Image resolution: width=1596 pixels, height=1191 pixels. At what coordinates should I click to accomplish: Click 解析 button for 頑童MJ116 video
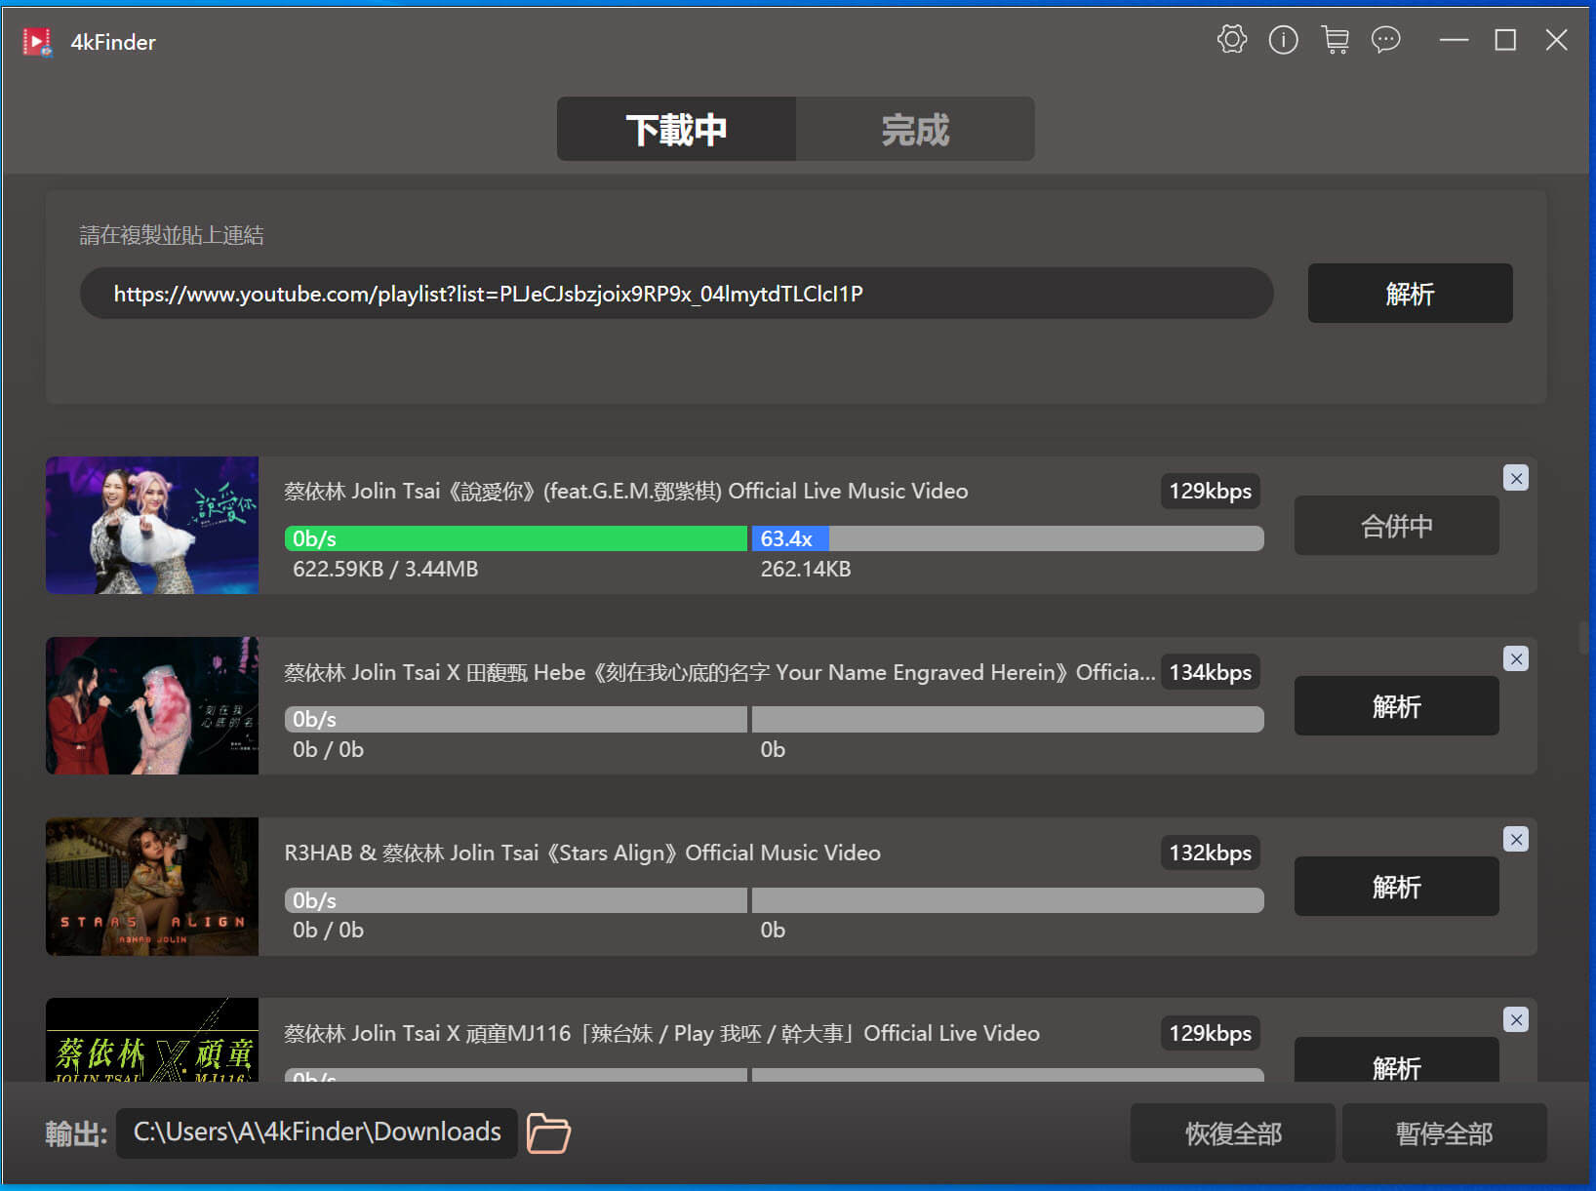click(1396, 1060)
